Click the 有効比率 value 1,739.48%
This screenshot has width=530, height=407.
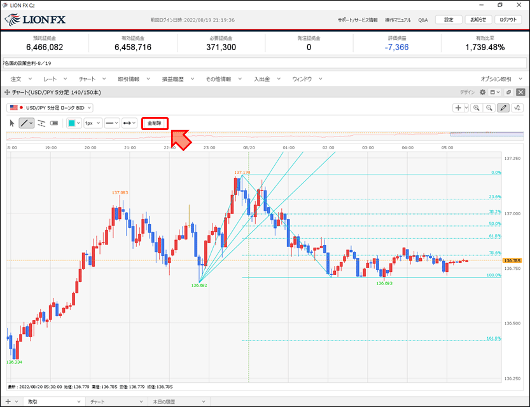485,47
